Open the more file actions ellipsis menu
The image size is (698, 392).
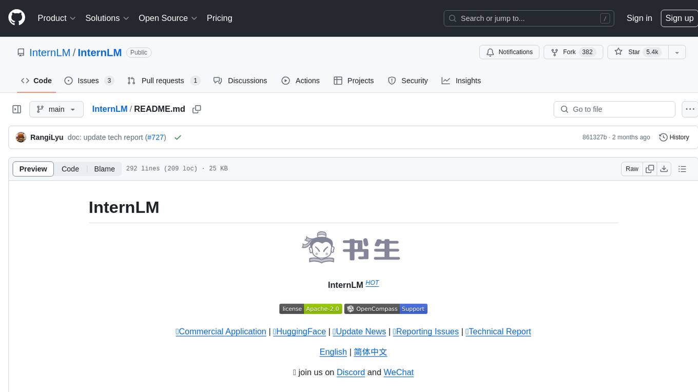pyautogui.click(x=690, y=109)
